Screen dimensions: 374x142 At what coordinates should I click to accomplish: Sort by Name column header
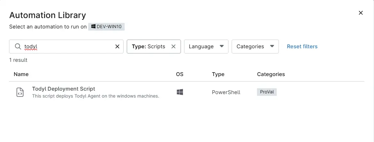21,74
